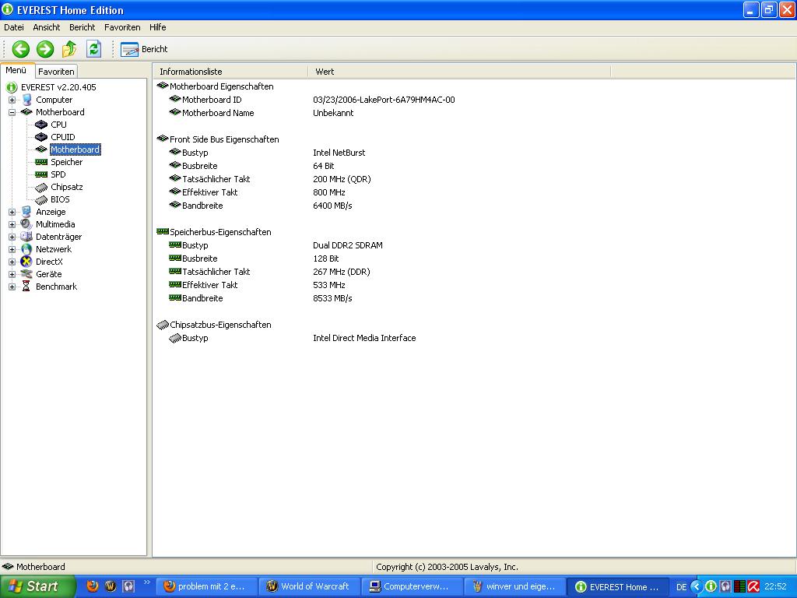This screenshot has width=797, height=598.
Task: Select the Intel Direct Media Interface value
Action: click(364, 338)
